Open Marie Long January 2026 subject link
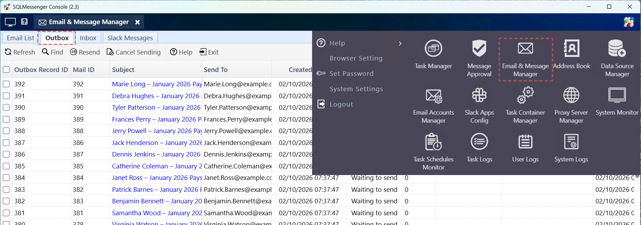 (157, 84)
